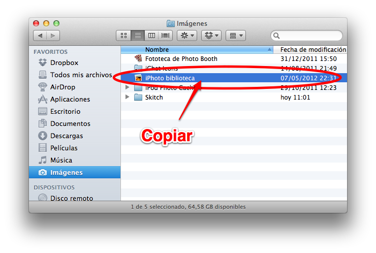376x253 pixels.
Task: Click the DISPOSITIVOS section header
Action: click(54, 187)
